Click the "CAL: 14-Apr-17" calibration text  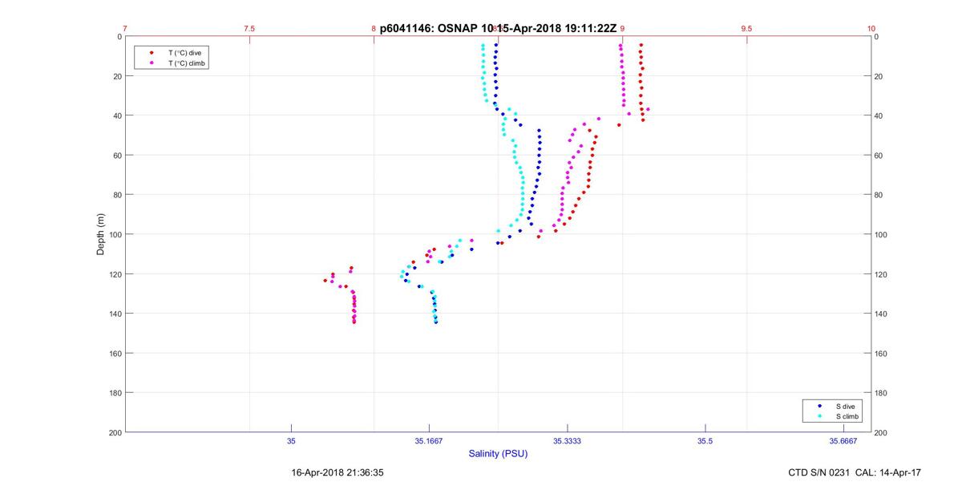click(x=887, y=473)
